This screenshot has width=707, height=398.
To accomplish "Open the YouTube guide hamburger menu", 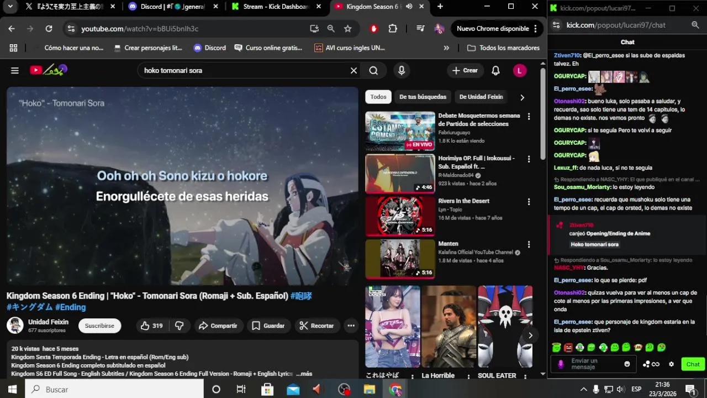I will pyautogui.click(x=15, y=70).
